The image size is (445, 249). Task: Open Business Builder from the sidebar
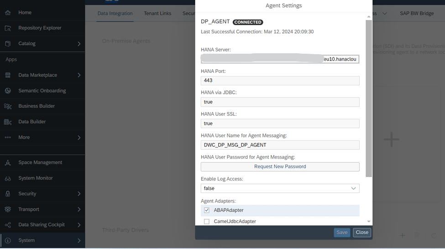[42, 106]
